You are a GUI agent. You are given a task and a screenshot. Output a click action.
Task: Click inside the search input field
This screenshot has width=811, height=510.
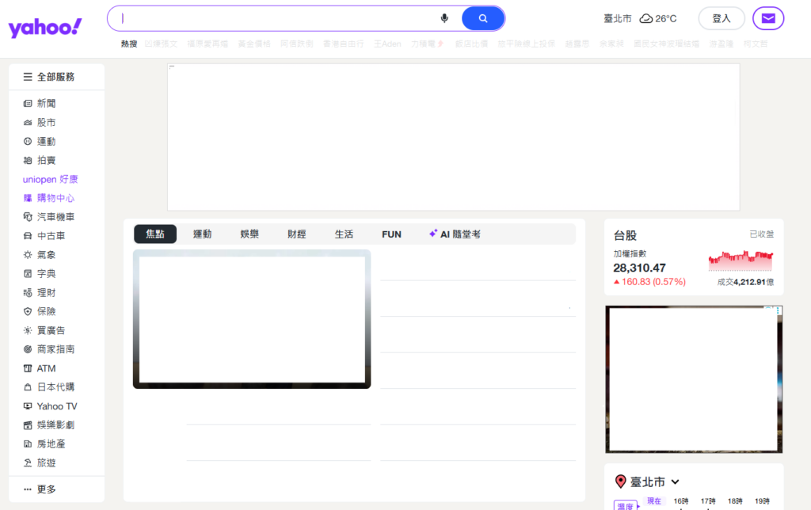pos(277,18)
